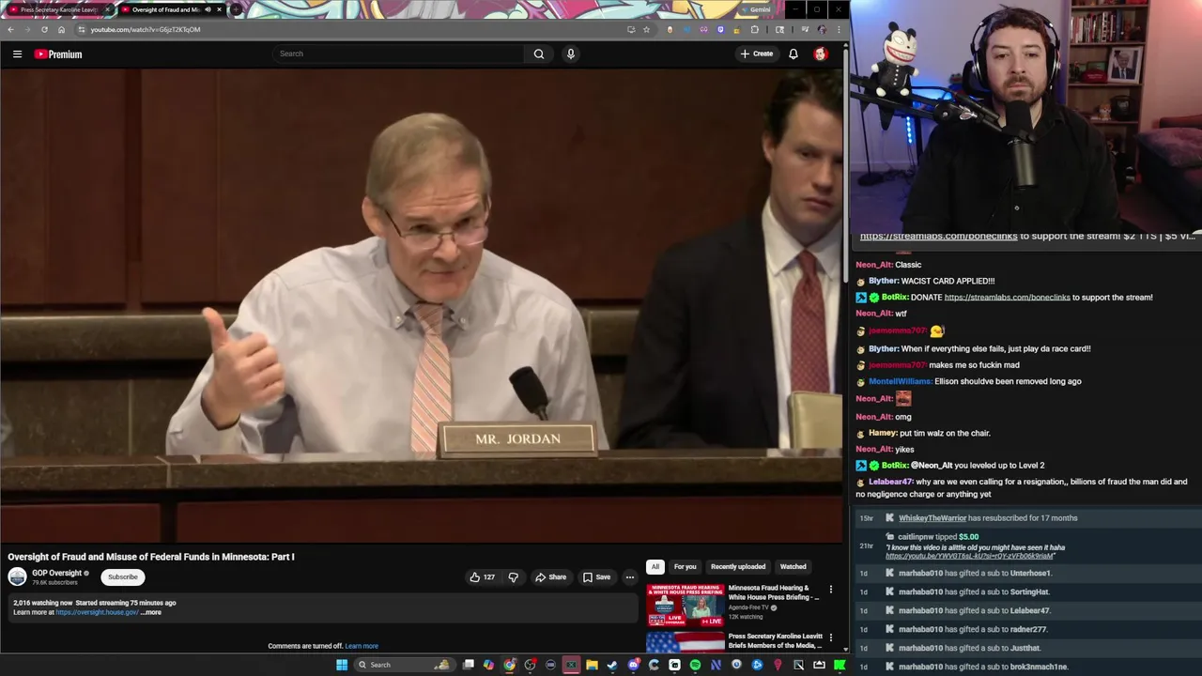Open the Chrome three-dot menu
Viewport: 1202px width, 676px height.
tap(839, 29)
